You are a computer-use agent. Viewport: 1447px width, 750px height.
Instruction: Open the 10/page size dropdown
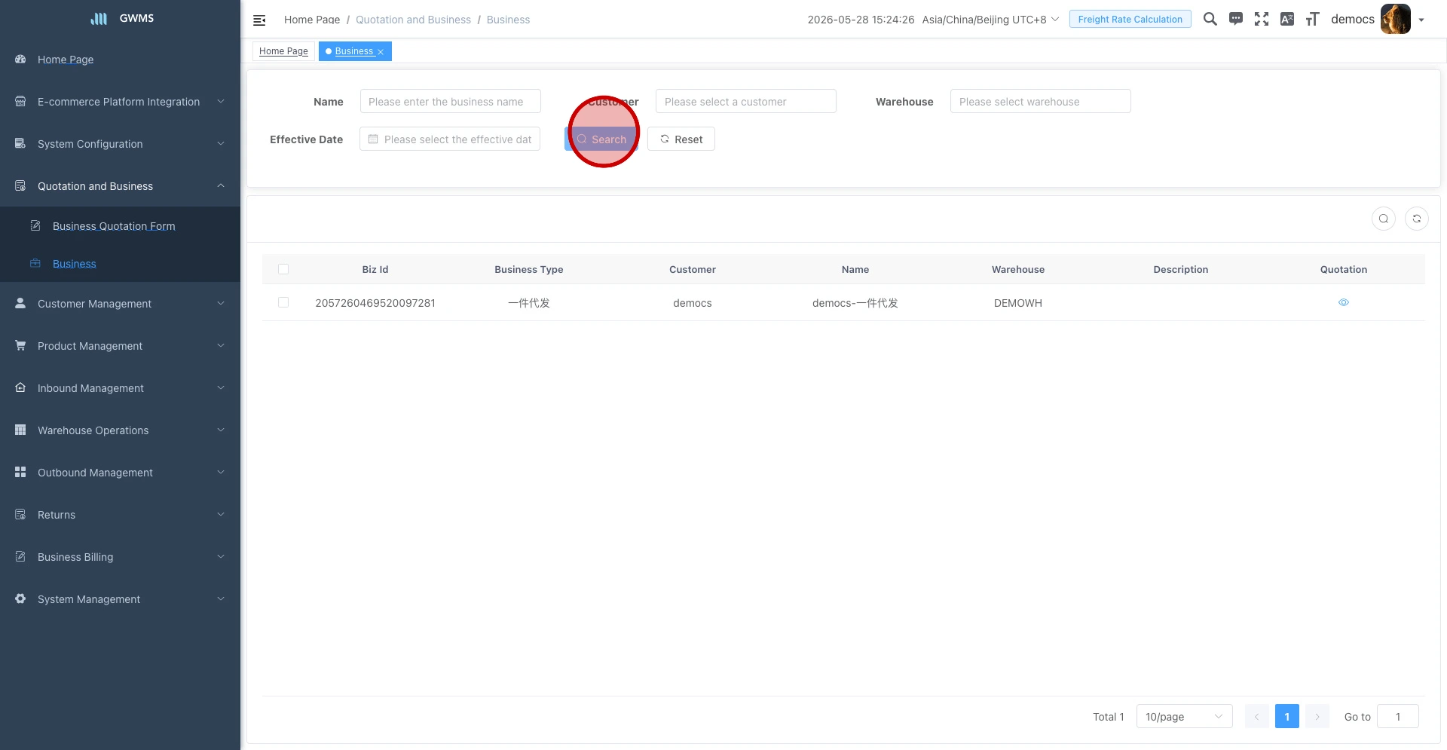point(1185,716)
